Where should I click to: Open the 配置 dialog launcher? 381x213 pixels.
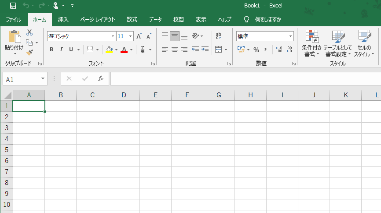[229, 64]
